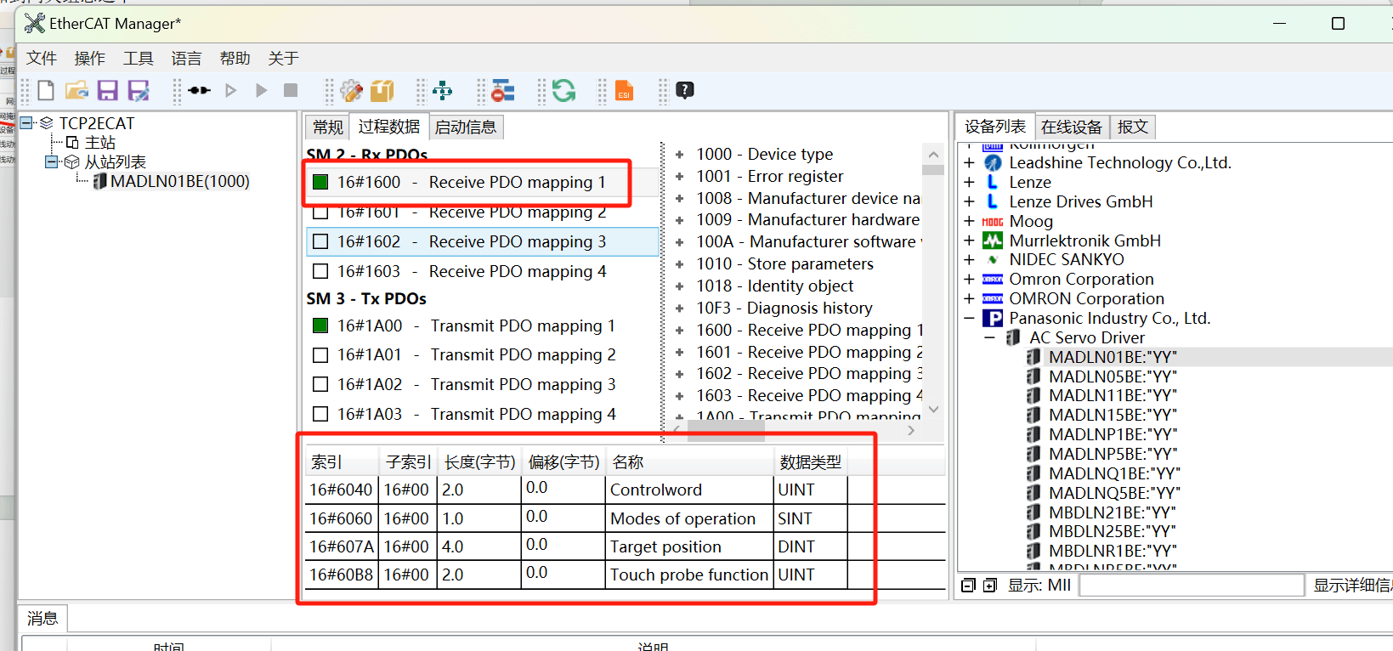Click the NIDEC SANKYO vendor entry
The height and width of the screenshot is (651, 1393).
[x=1066, y=259]
